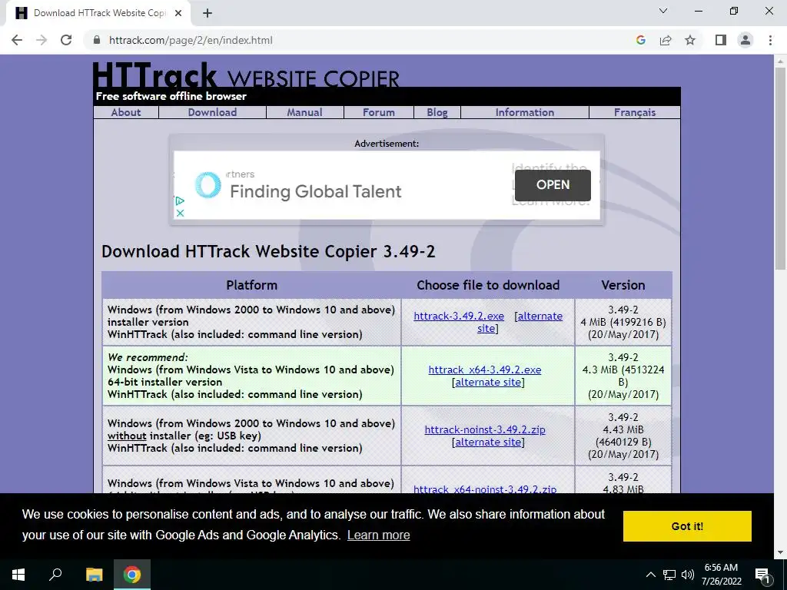Open the browser side panel
787x590 pixels.
click(721, 40)
